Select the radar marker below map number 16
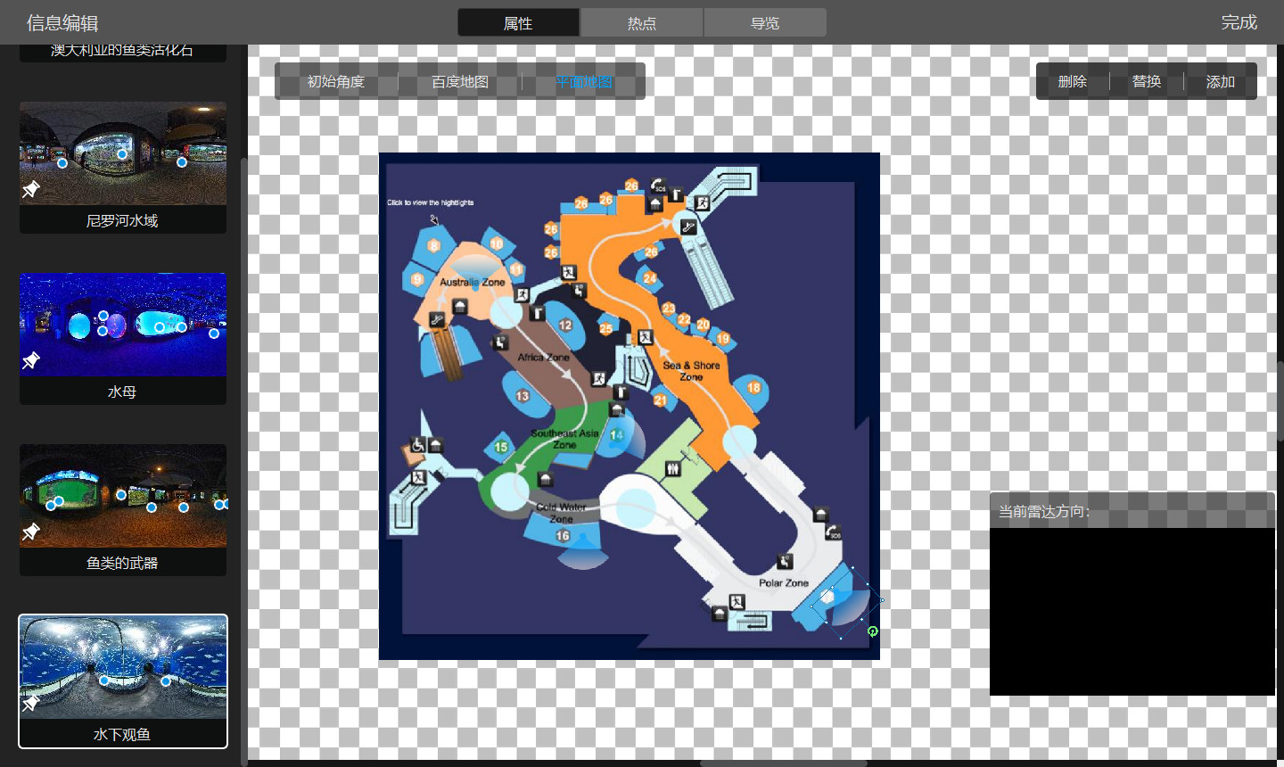The height and width of the screenshot is (767, 1284). [x=583, y=553]
